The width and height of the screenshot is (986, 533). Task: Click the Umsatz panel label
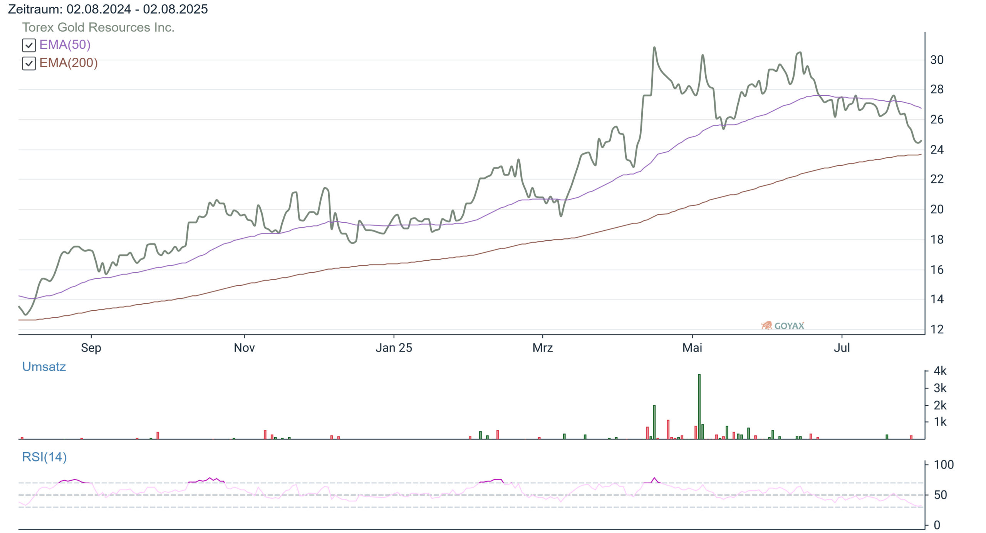(44, 366)
